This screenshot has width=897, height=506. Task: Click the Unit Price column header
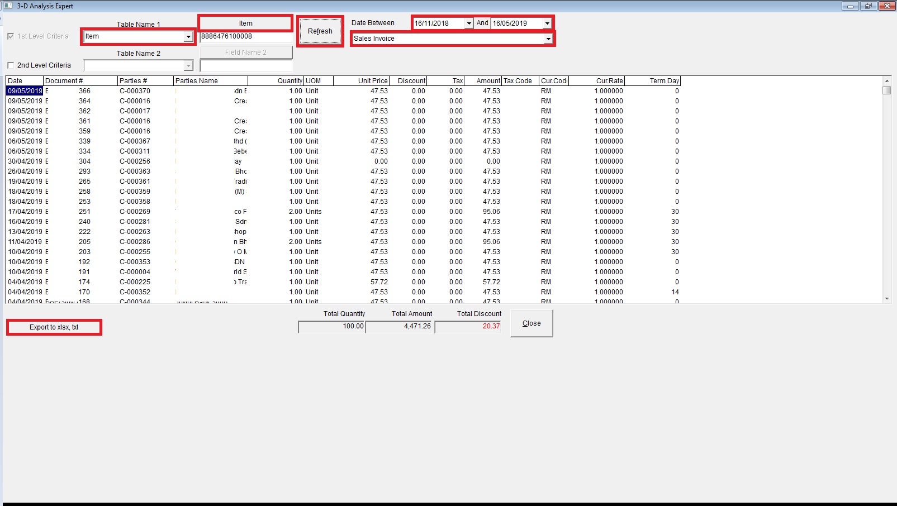tap(361, 81)
